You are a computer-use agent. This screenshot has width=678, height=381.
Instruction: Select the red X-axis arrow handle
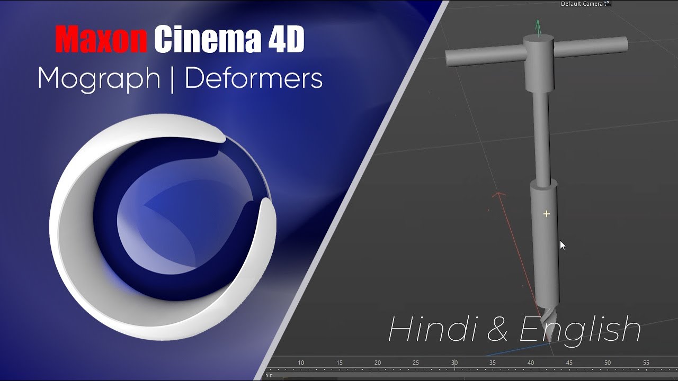coord(498,196)
